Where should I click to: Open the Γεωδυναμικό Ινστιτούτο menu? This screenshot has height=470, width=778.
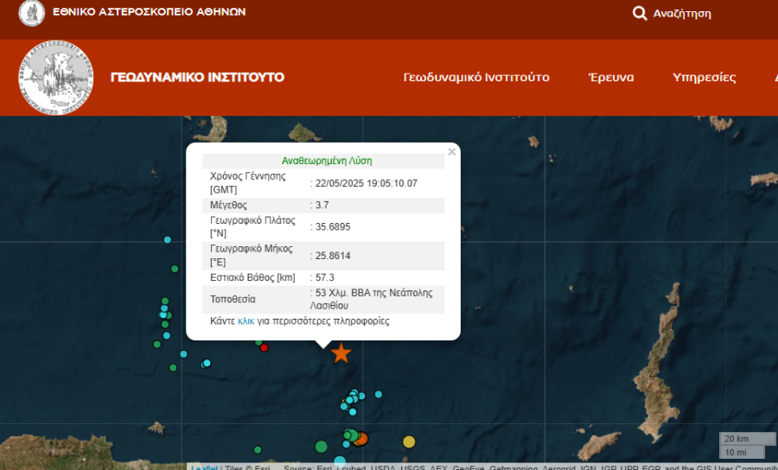point(476,78)
